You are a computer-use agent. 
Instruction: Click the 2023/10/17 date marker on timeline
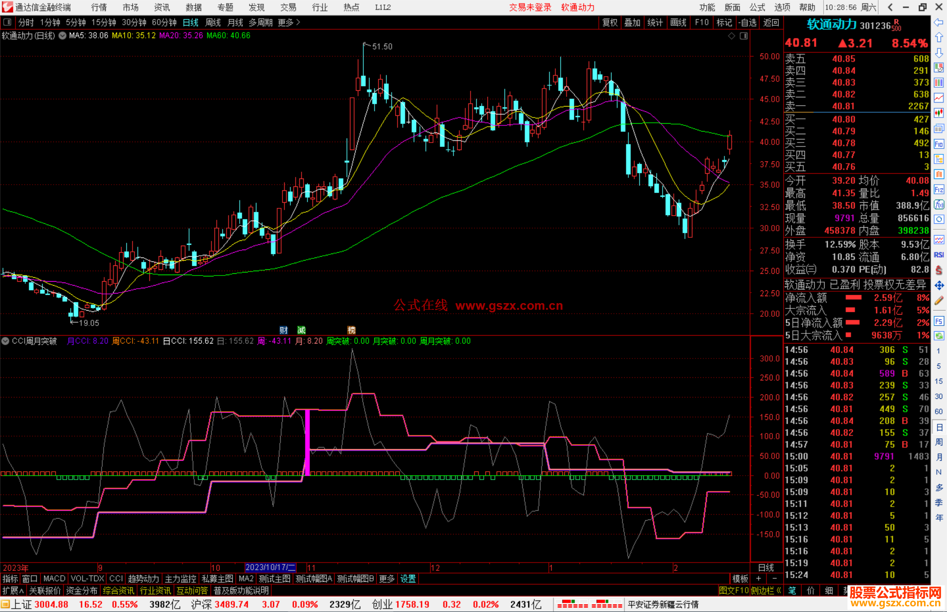click(270, 567)
